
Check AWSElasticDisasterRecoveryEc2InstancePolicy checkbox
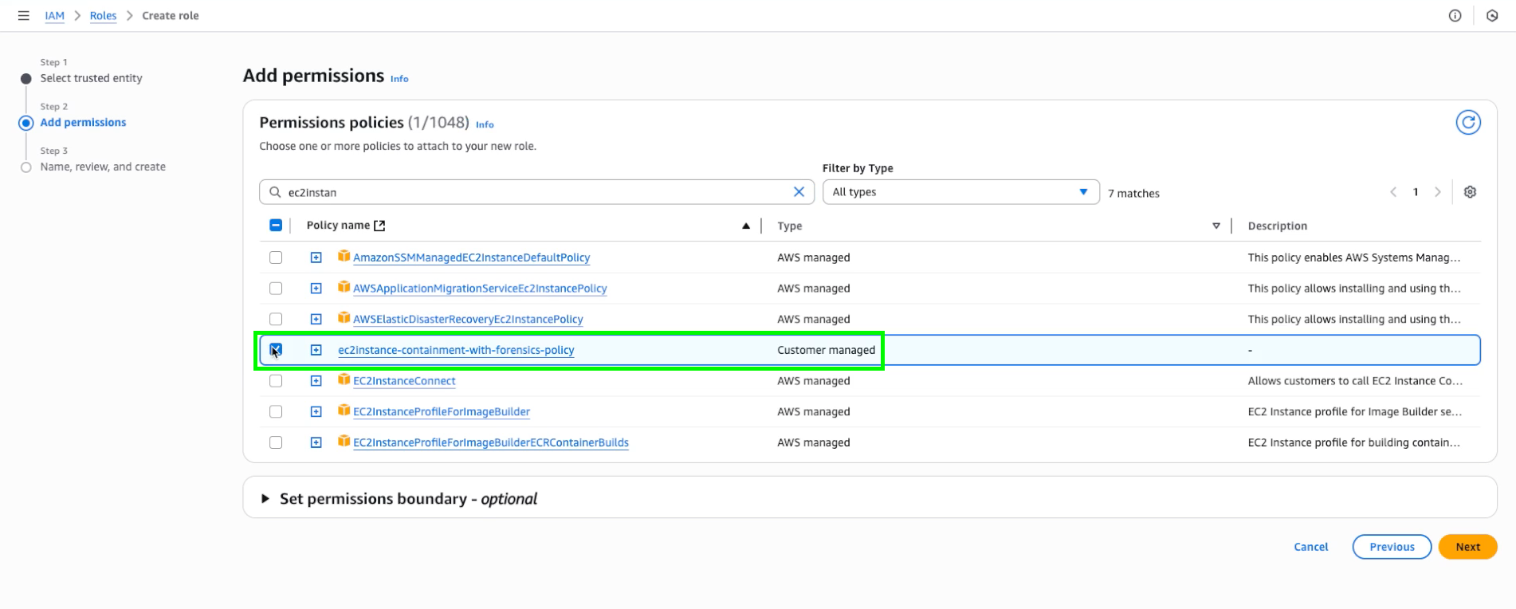click(x=276, y=319)
